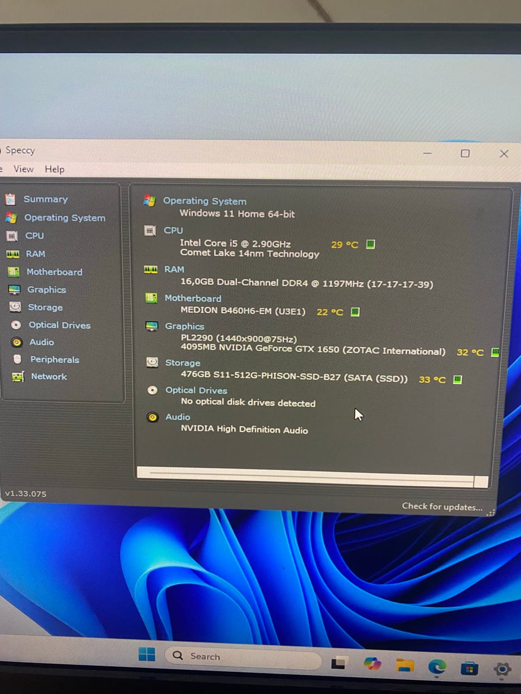Screen dimensions: 521x694
Task: Click the CPU heading link in summary
Action: 173,230
